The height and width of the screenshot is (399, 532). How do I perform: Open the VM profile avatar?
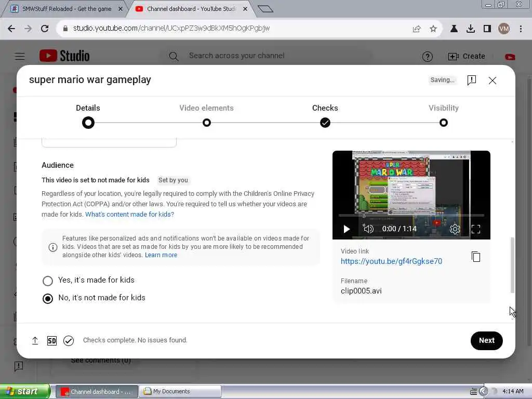[x=504, y=29]
